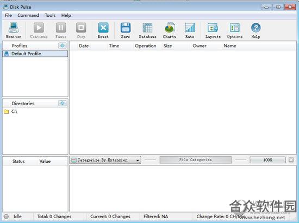Open the Command menu
Image resolution: width=299 pixels, height=223 pixels.
click(x=28, y=15)
